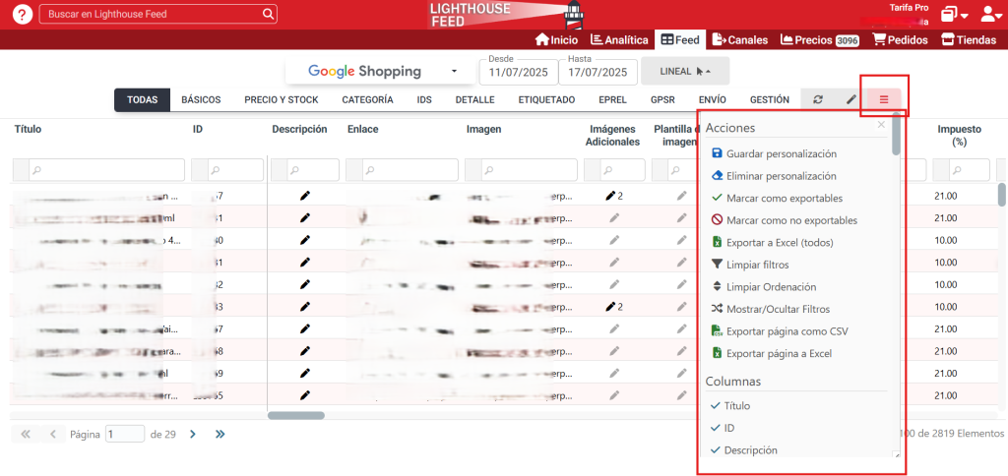Toggle Mostrar/Ocultar Filtros

pyautogui.click(x=771, y=309)
